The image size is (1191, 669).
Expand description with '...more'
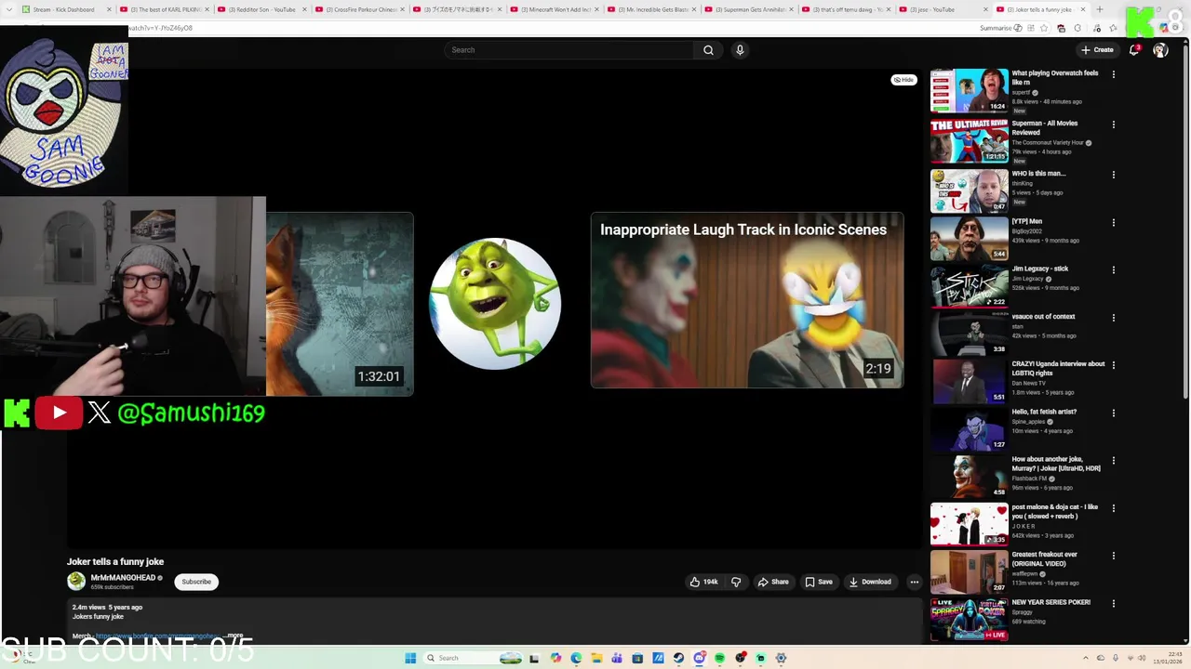(234, 636)
